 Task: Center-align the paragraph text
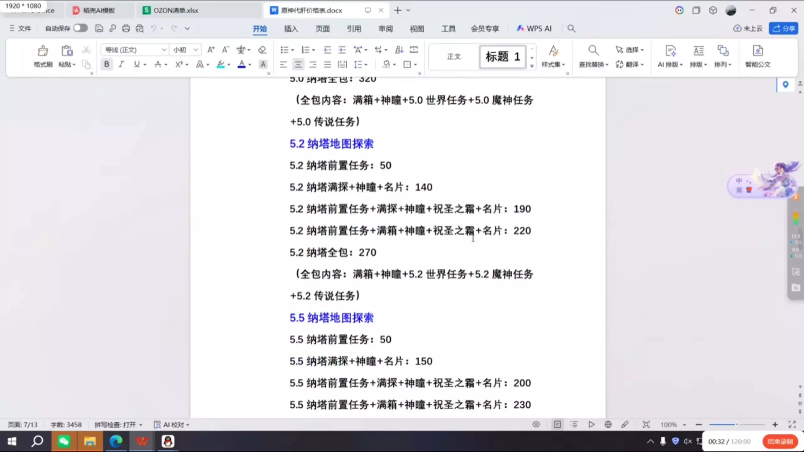[x=298, y=64]
